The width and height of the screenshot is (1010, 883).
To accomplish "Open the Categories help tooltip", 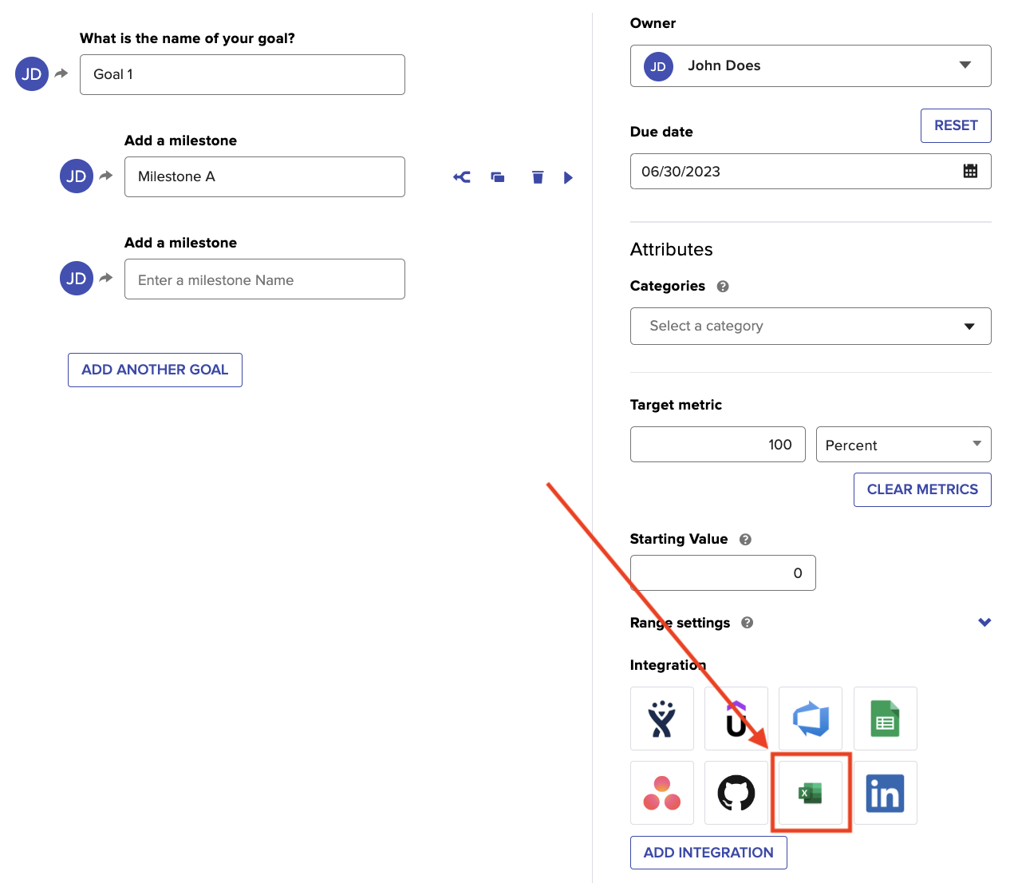I will tap(724, 286).
